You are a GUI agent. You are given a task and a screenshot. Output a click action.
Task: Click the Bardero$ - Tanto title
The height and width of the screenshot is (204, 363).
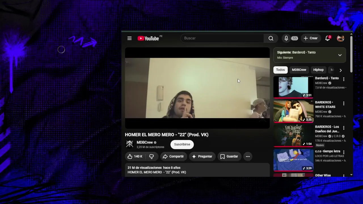click(327, 78)
